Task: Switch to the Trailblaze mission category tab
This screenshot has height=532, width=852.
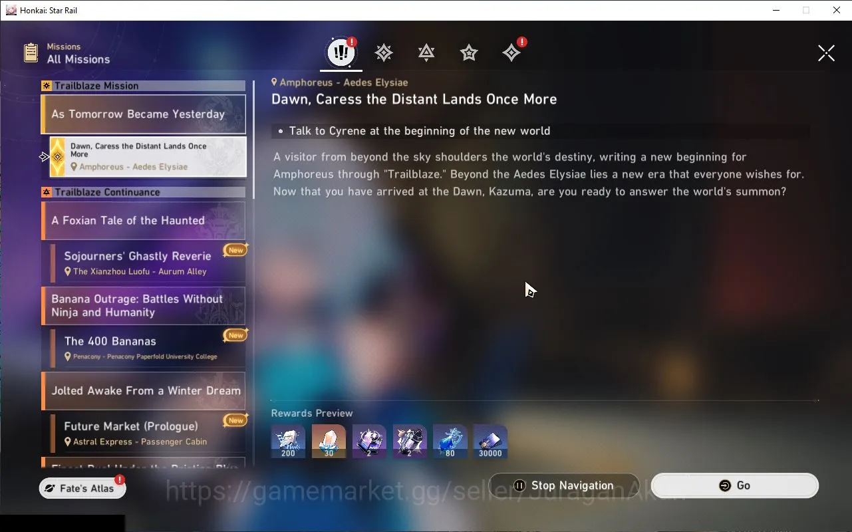Action: [384, 53]
